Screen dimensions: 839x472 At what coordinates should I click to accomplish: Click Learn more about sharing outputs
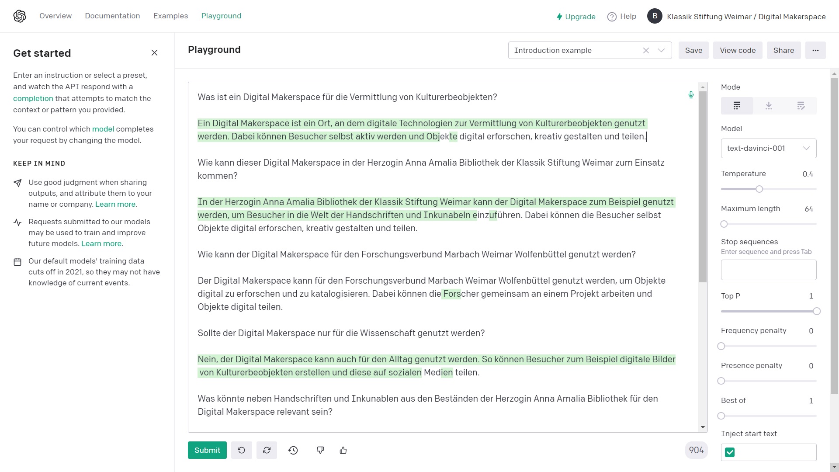click(115, 204)
